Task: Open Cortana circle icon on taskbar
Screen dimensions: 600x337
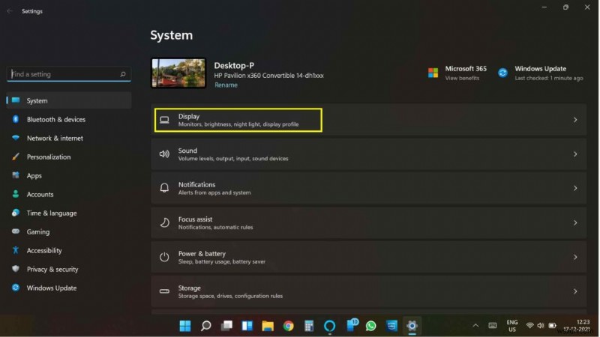Action: (x=330, y=326)
